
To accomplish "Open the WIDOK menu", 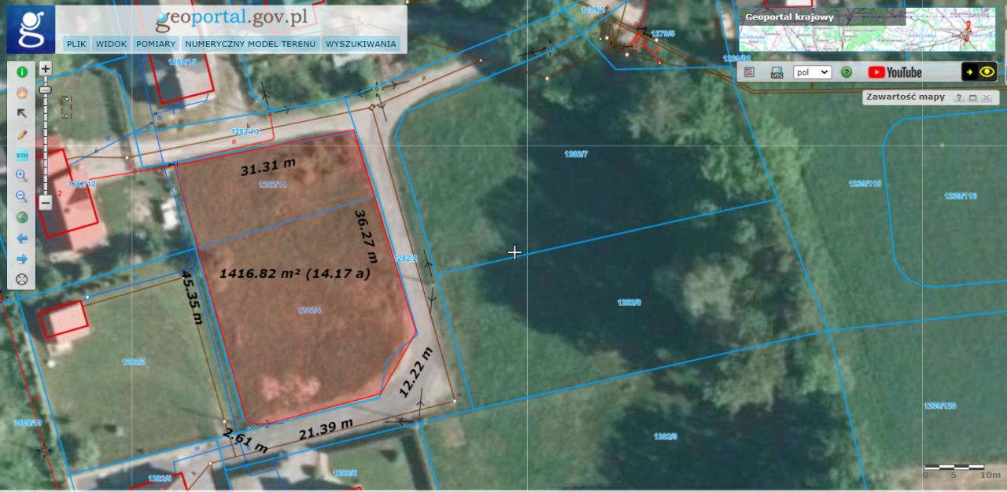I will pos(111,44).
